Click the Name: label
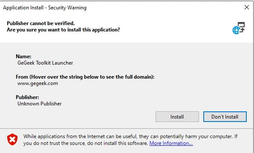254x153 pixels. coord(23,57)
